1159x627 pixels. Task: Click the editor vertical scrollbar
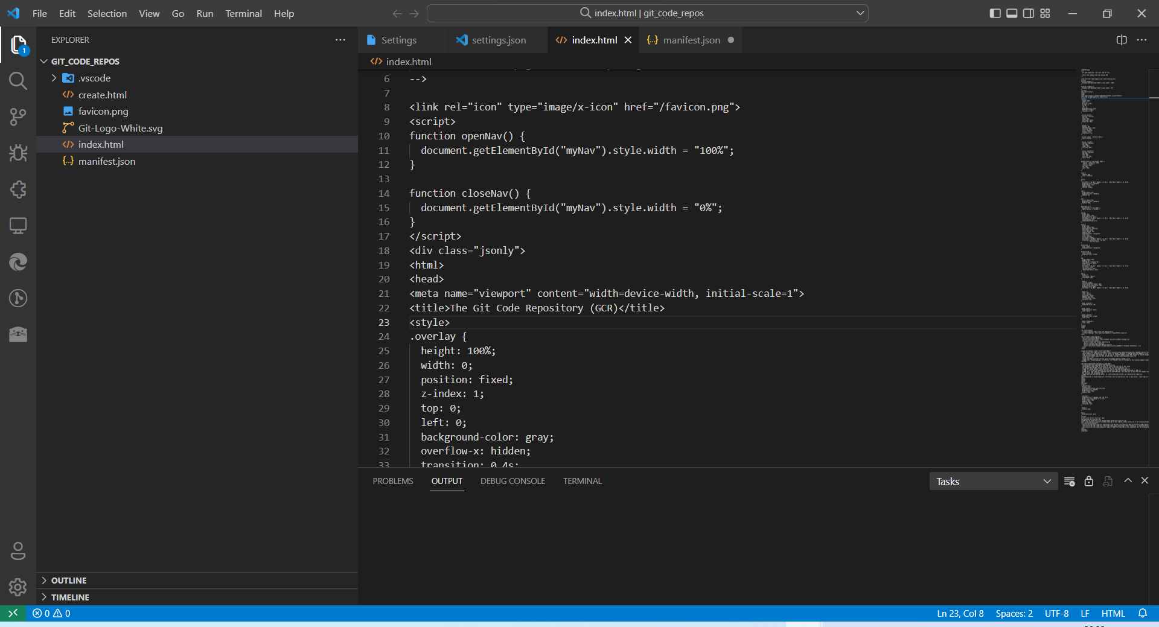[1154, 268]
